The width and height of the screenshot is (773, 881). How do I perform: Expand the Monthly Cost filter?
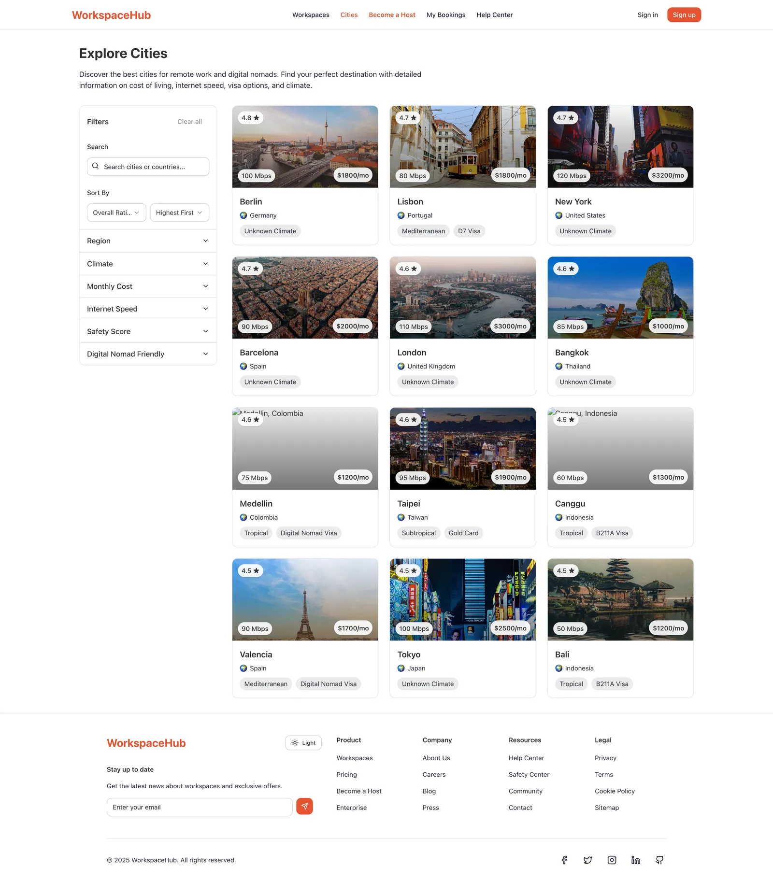(148, 286)
